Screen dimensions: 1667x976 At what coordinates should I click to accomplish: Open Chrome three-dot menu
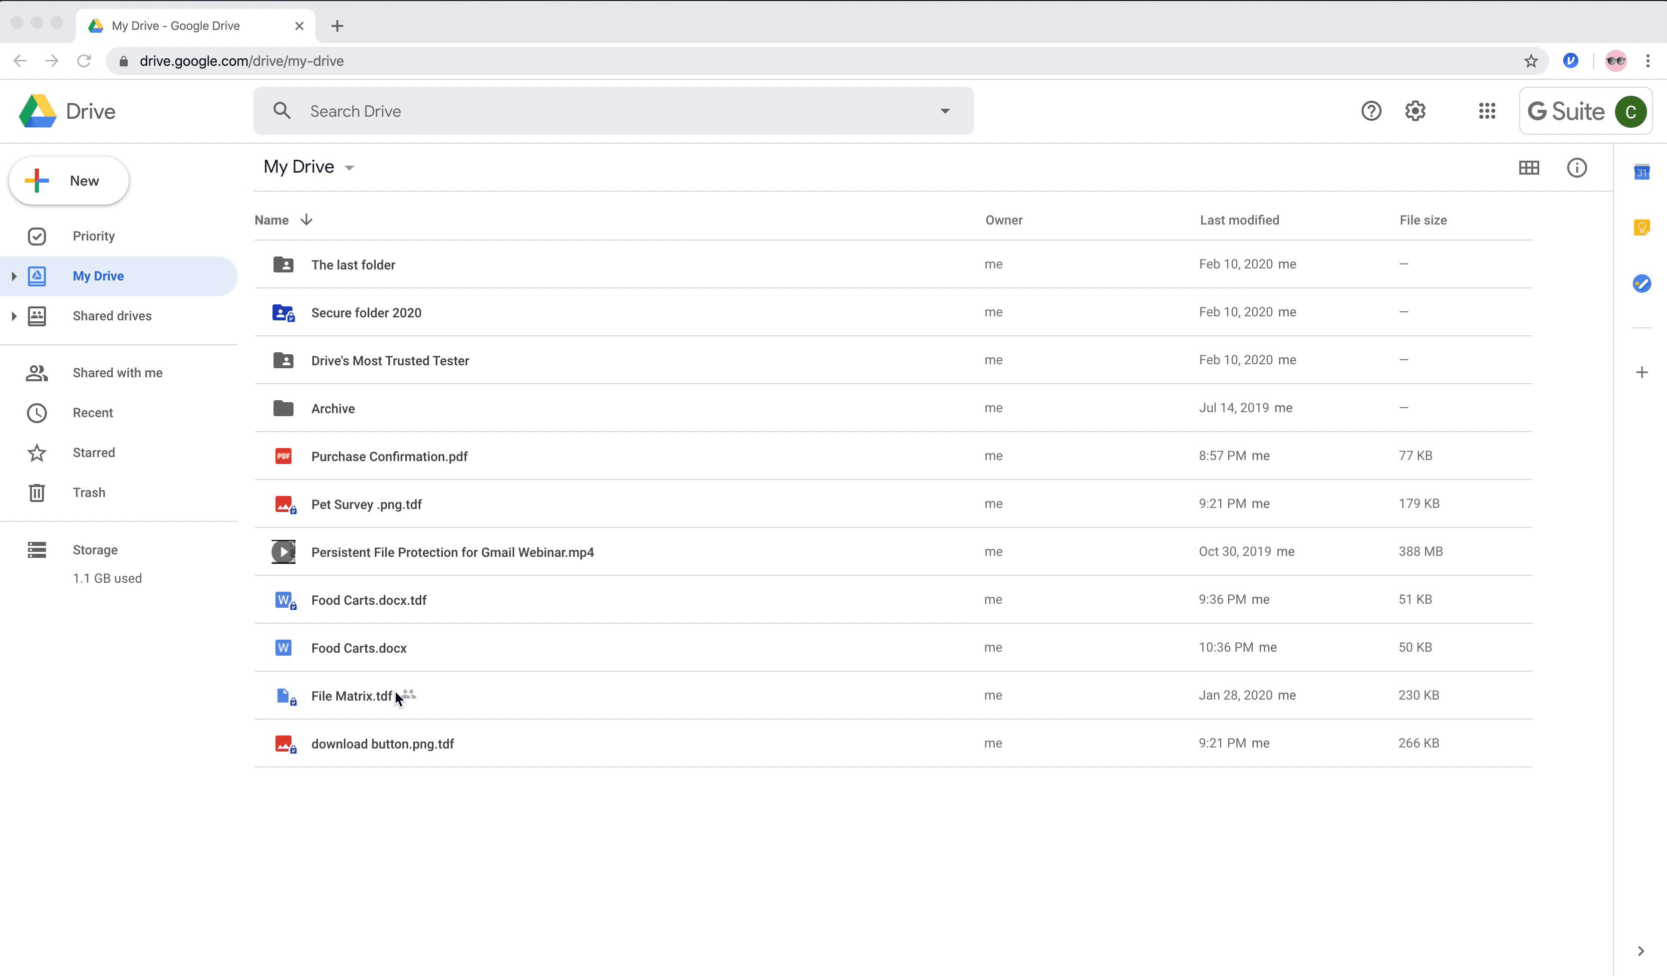click(1647, 61)
